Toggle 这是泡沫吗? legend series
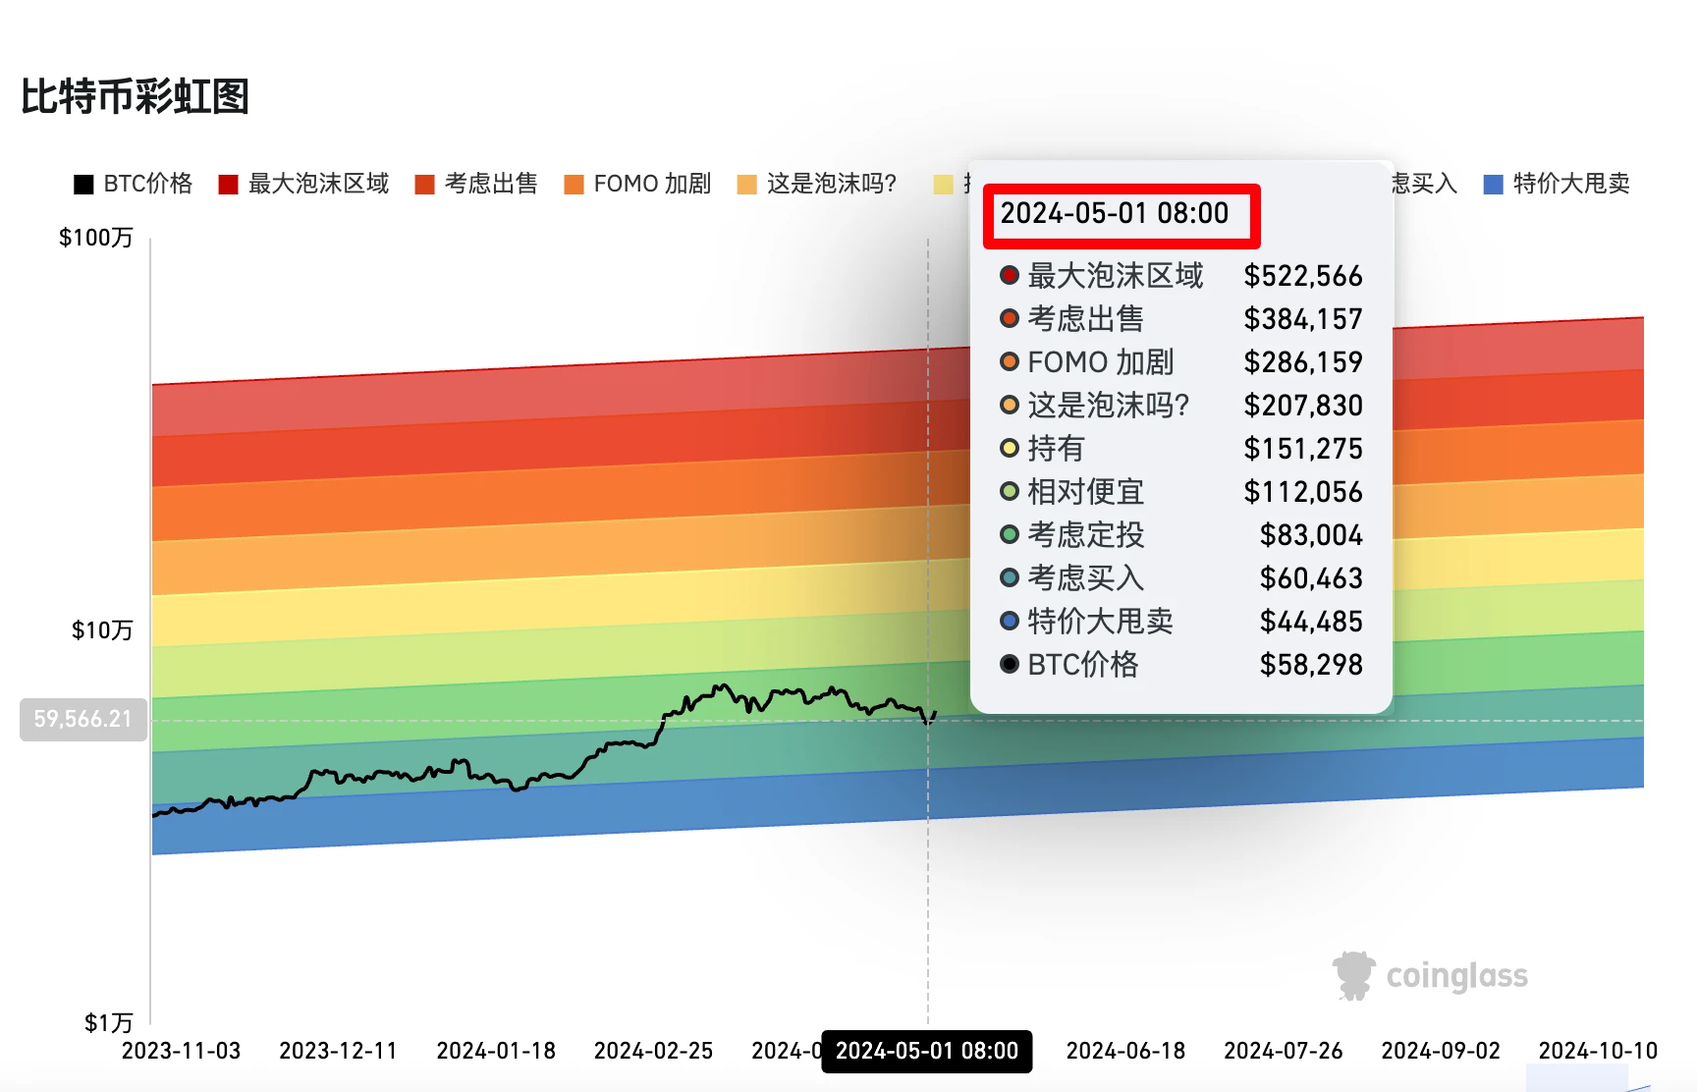1697x1092 pixels. coord(817,184)
